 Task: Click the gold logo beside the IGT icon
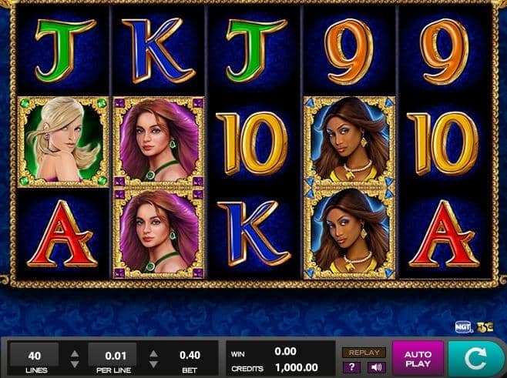point(485,327)
